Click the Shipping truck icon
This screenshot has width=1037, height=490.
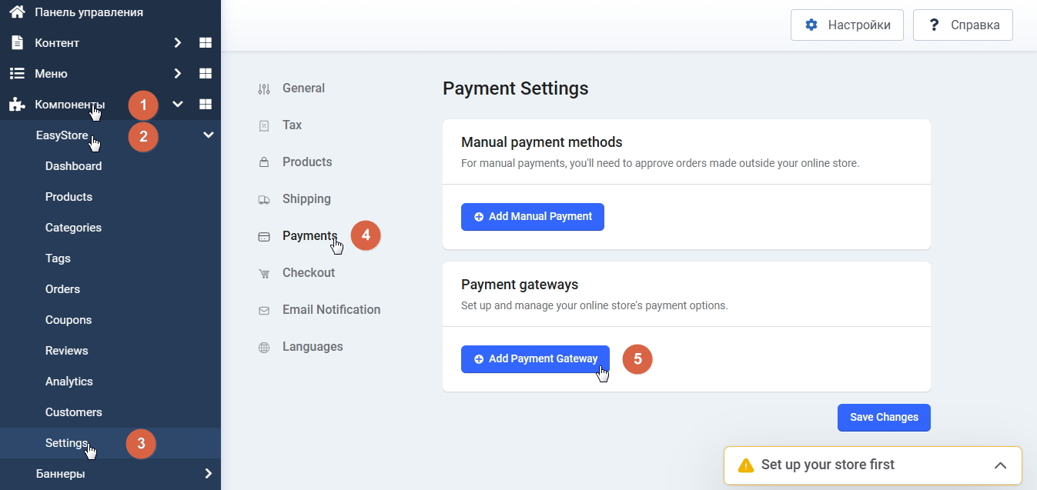[x=264, y=199]
